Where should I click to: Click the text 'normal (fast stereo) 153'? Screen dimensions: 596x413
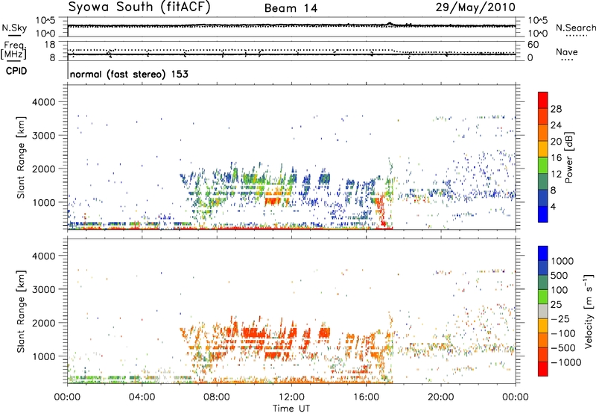(129, 74)
